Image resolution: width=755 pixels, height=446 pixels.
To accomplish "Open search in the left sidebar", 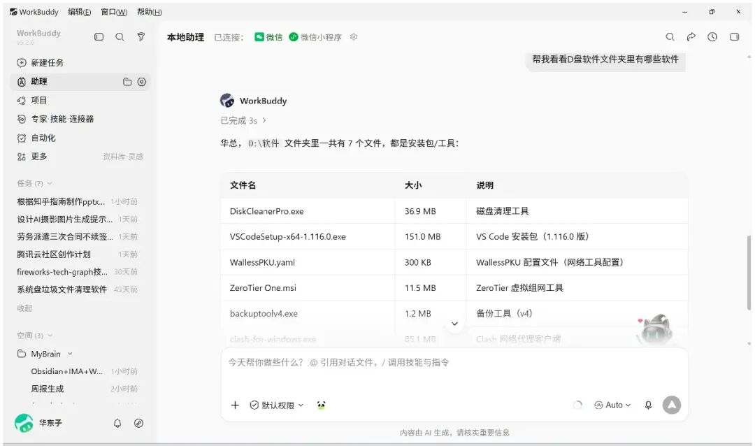I will point(120,36).
